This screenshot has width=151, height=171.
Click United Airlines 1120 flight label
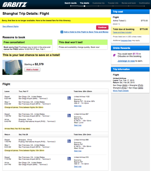(x=82, y=96)
